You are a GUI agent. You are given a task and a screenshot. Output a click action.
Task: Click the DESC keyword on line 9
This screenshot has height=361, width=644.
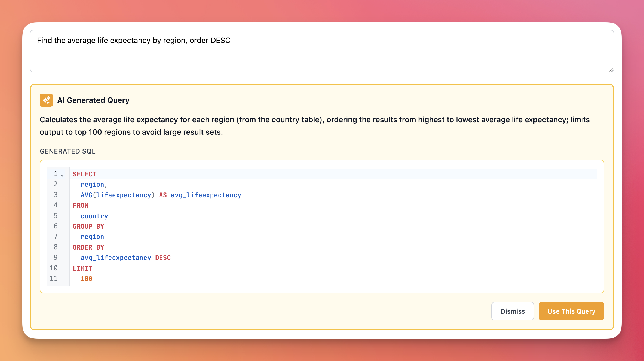coord(163,258)
